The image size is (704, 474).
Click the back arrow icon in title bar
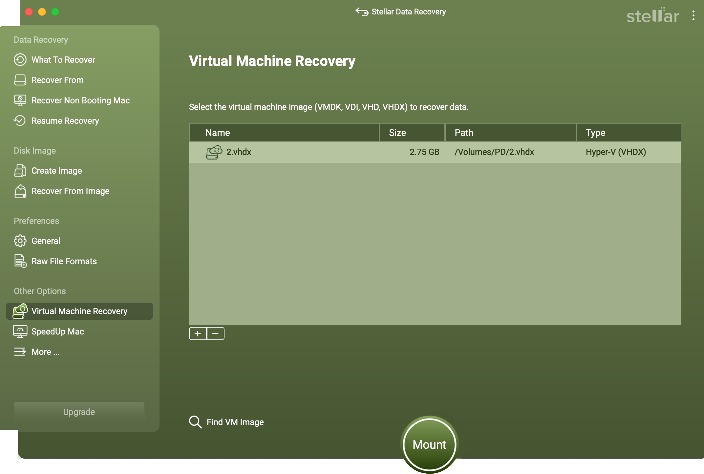(362, 12)
